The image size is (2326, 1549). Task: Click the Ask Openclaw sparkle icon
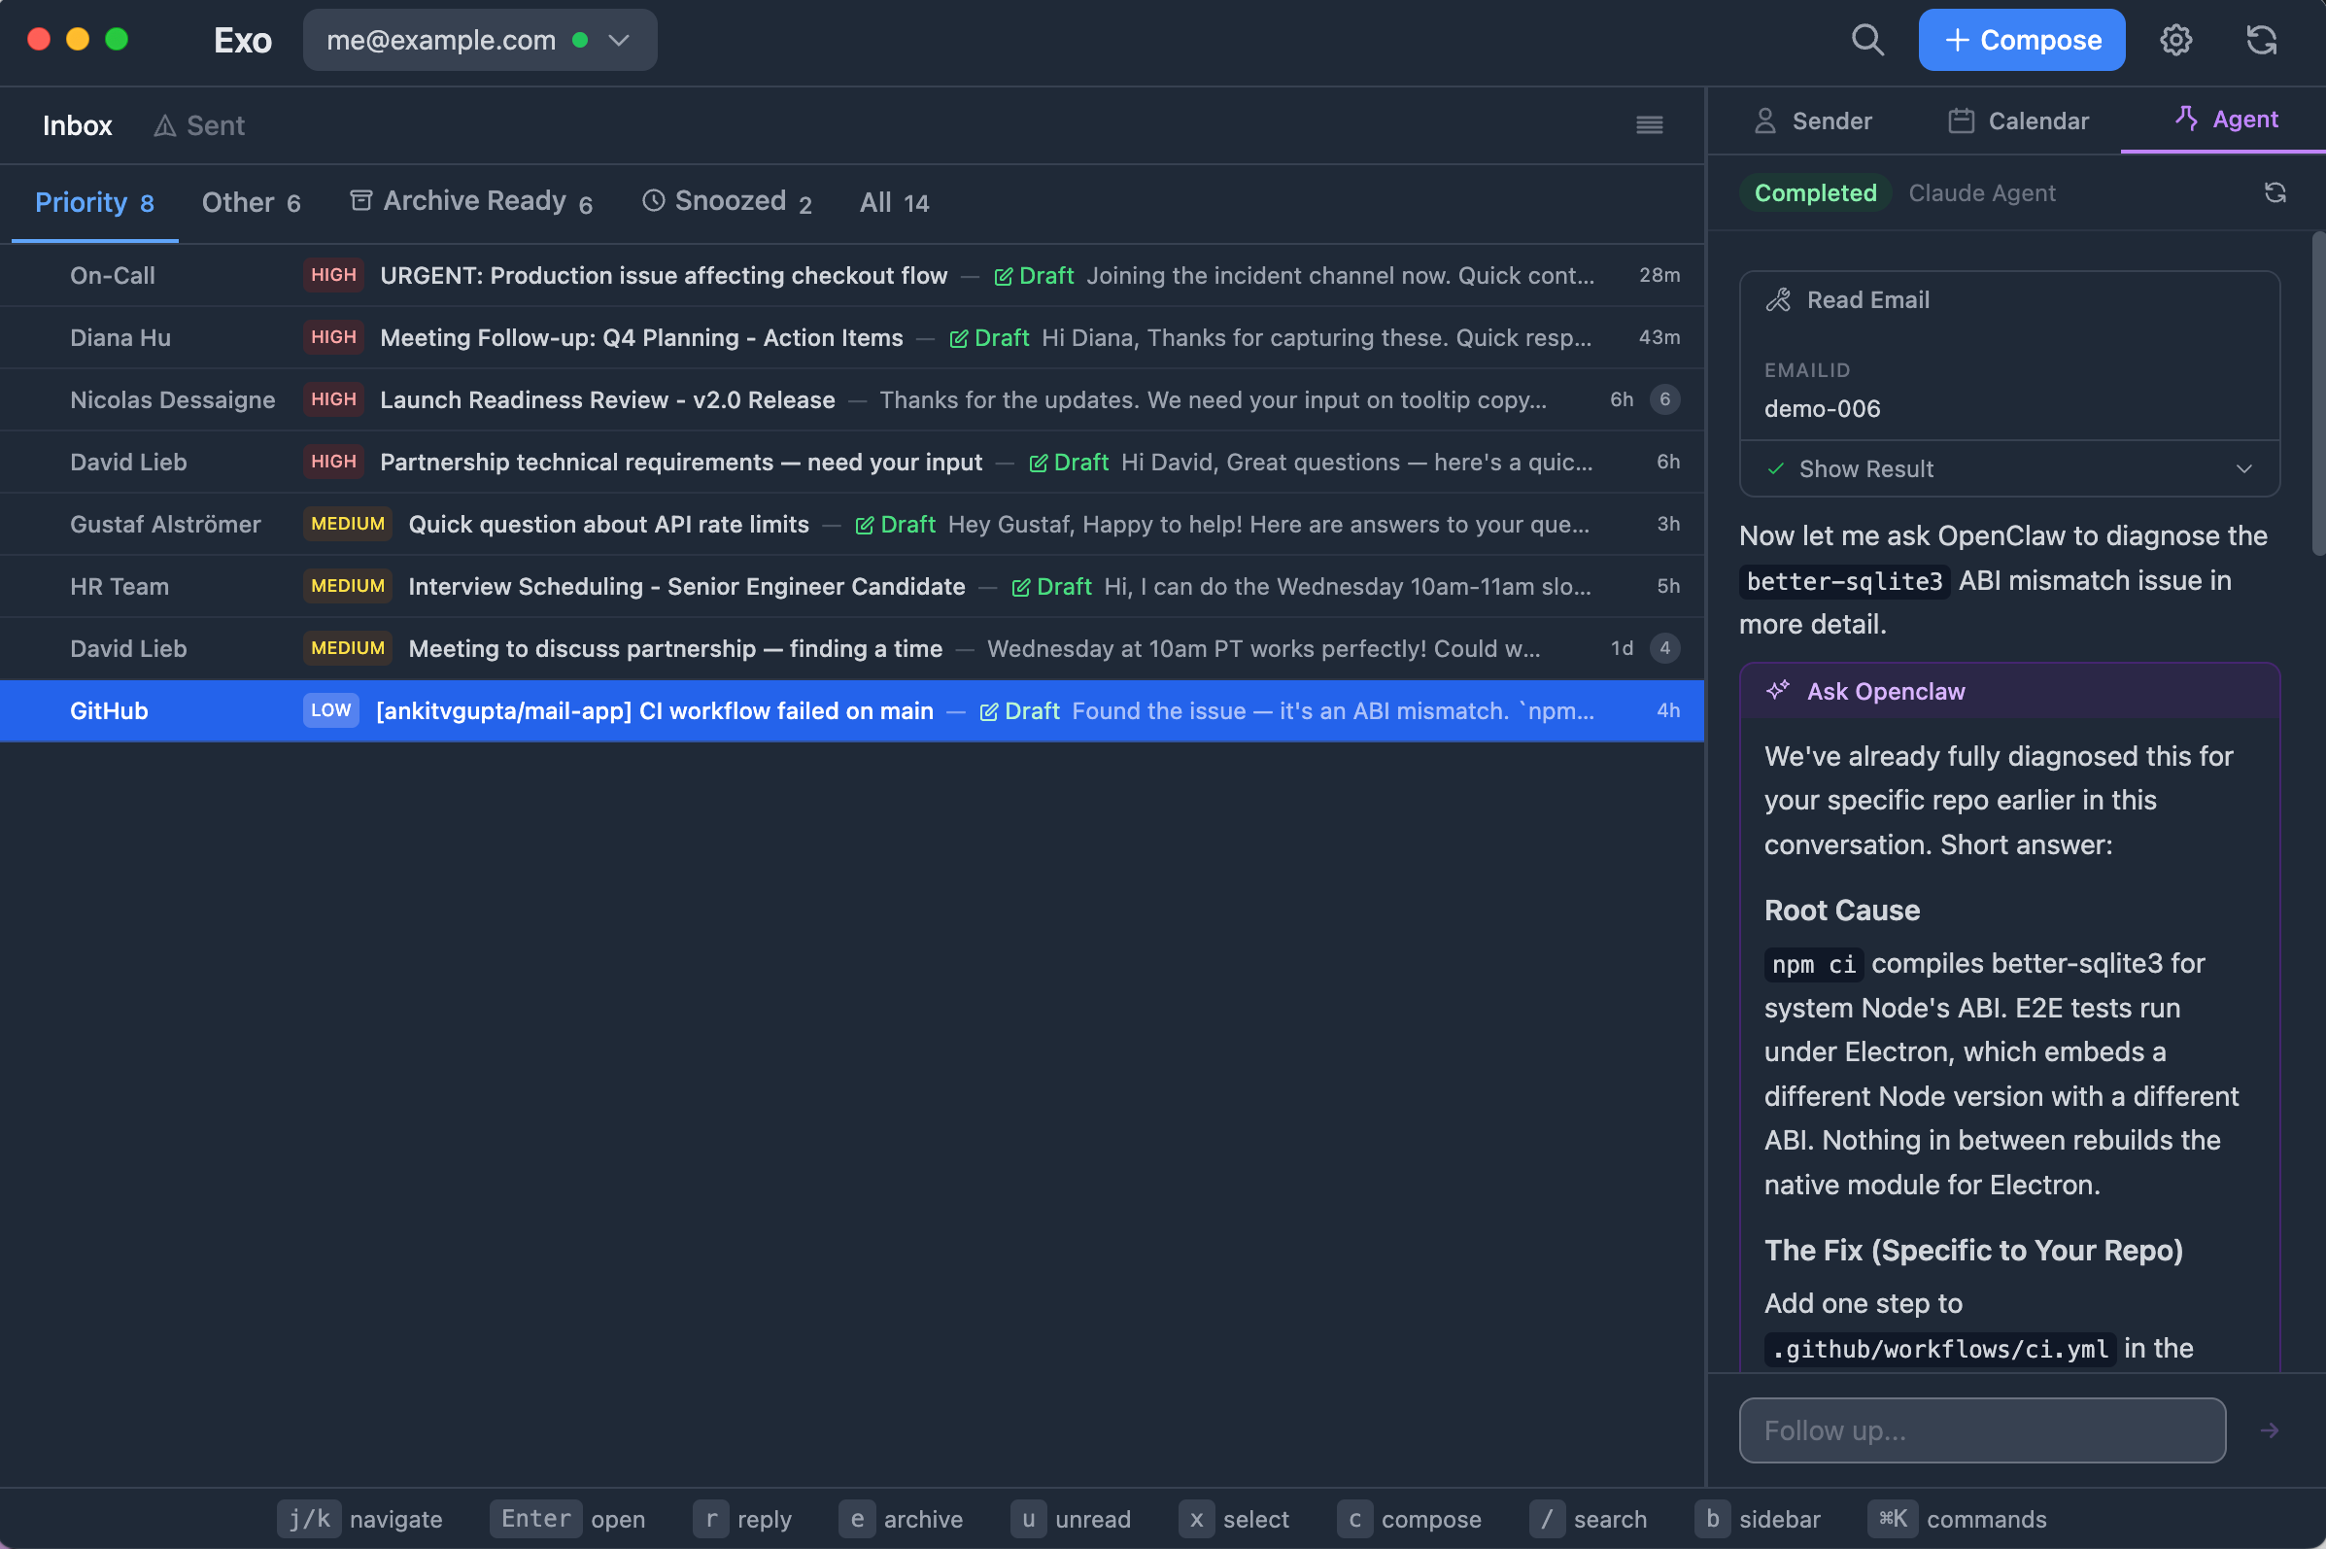pyautogui.click(x=1778, y=691)
